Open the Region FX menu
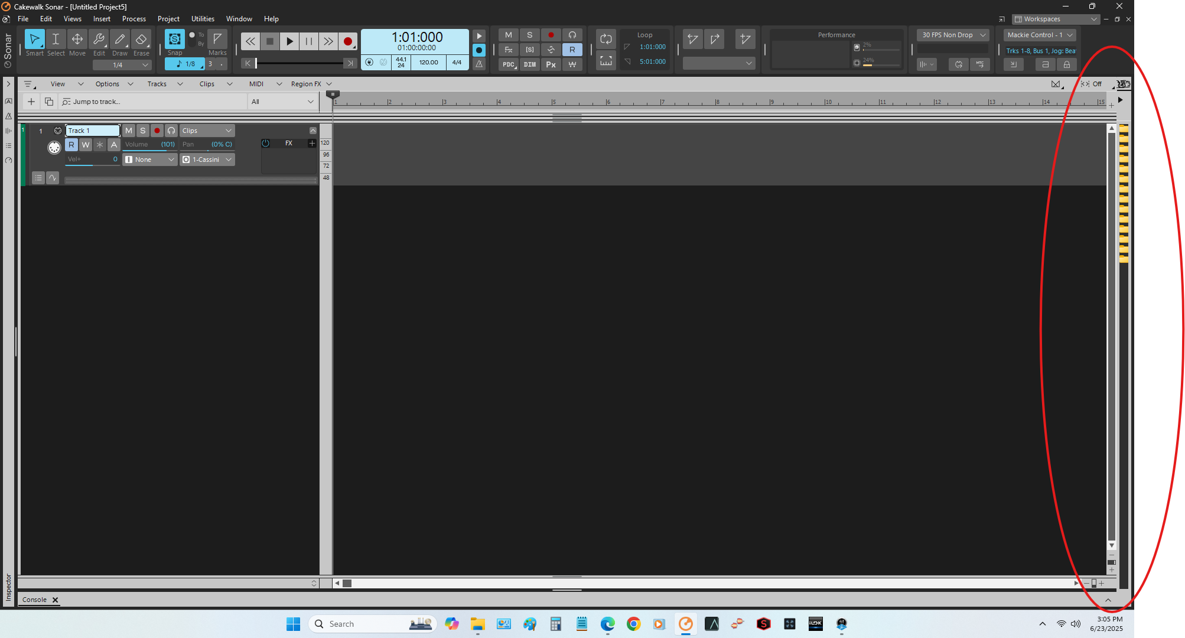 [x=306, y=84]
